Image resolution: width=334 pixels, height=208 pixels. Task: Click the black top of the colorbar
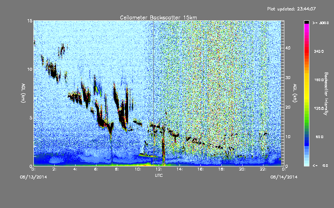tap(306, 22)
